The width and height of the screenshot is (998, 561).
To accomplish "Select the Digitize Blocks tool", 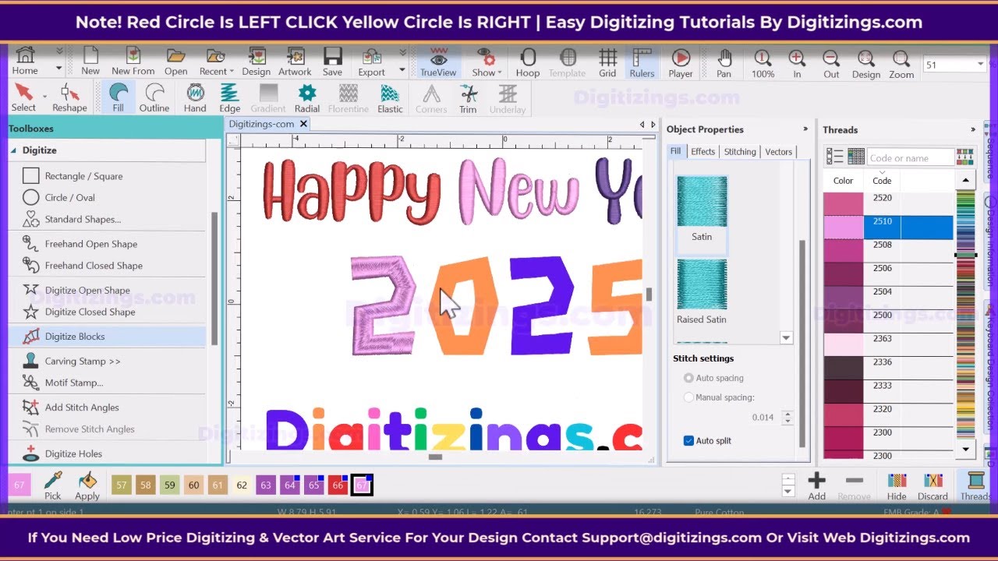I will click(x=107, y=337).
